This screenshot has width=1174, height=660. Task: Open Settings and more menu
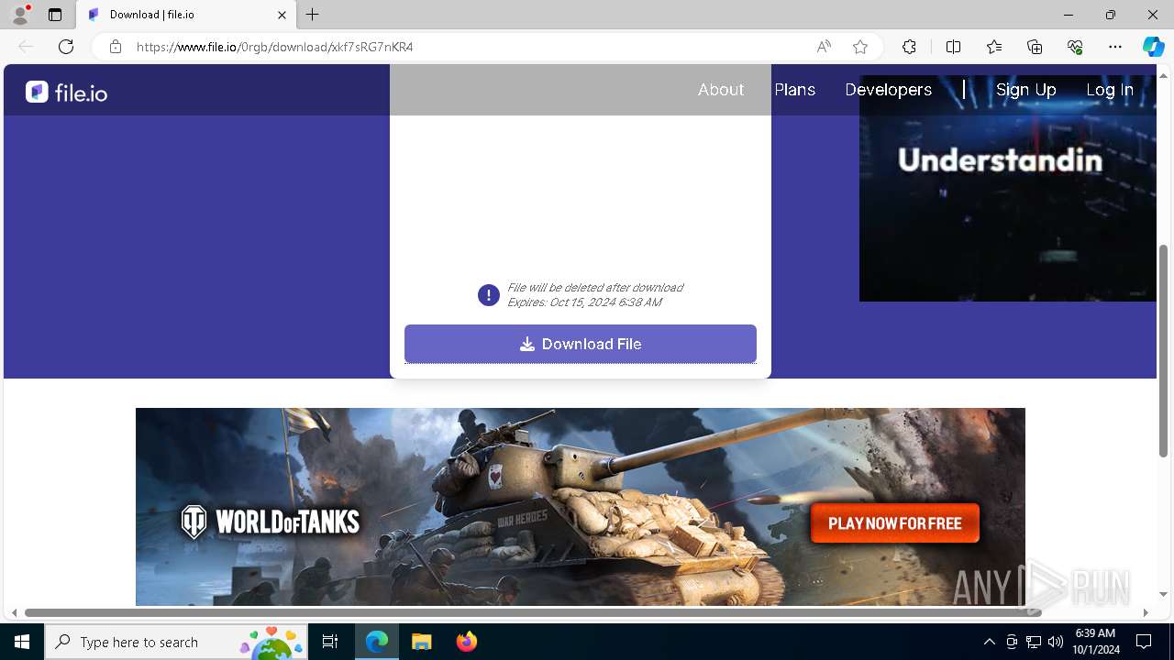point(1115,47)
